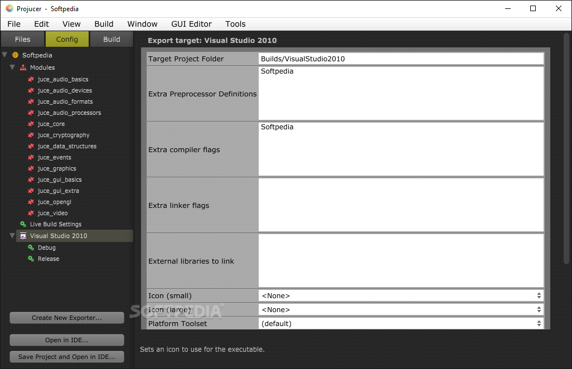Select the juce_opengl module label
Screen dimensions: 572x369
pos(54,202)
